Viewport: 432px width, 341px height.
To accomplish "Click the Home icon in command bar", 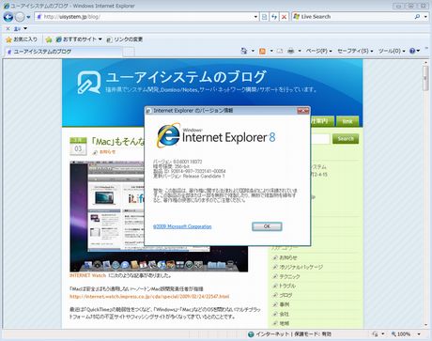I will pyautogui.click(x=244, y=51).
